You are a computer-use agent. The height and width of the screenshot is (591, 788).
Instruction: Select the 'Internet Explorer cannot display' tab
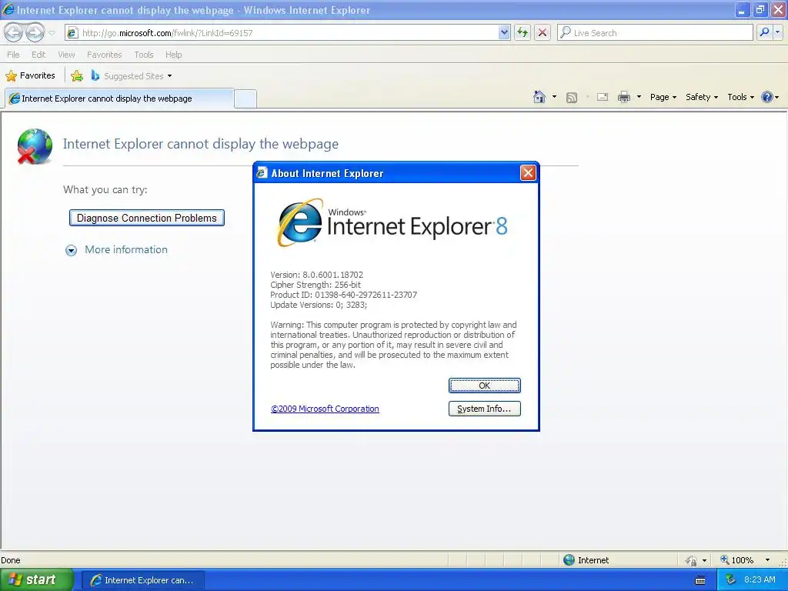pyautogui.click(x=119, y=98)
